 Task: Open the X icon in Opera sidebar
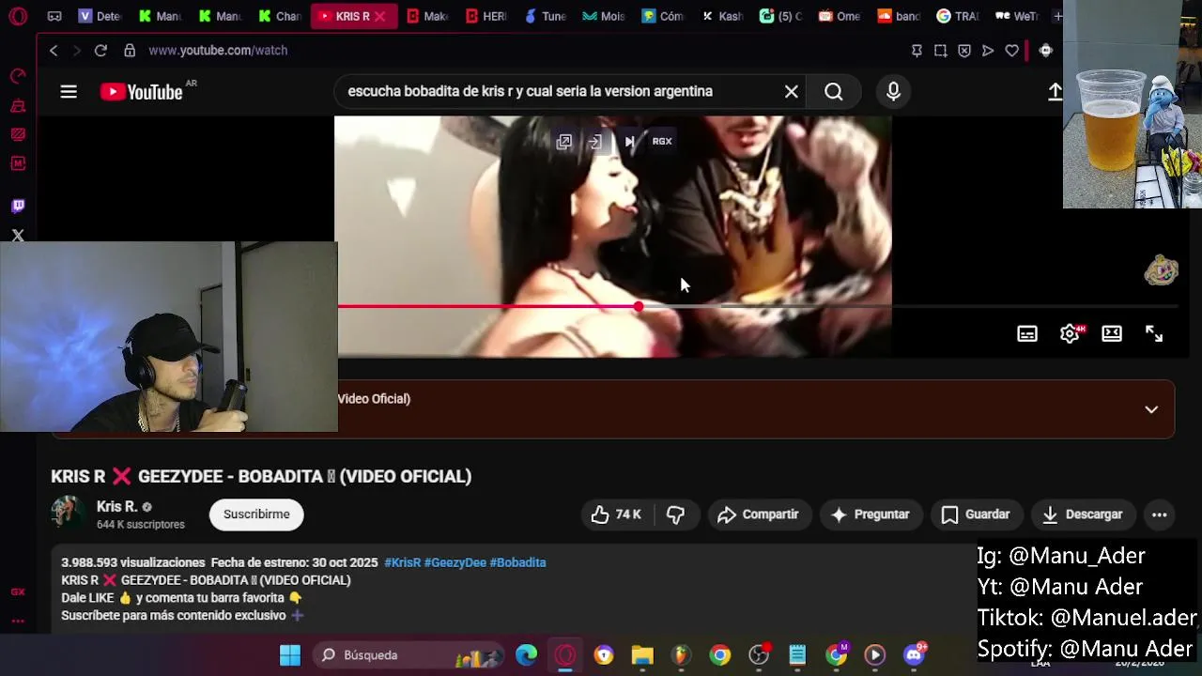click(18, 236)
